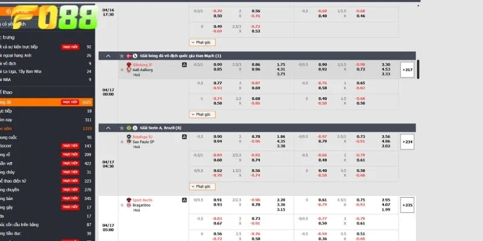Select sidebar early-odds entry showing 1219
Viewport: 483px width, 241px height.
tap(46, 128)
